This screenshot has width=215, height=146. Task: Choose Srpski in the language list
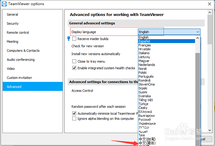166,88
